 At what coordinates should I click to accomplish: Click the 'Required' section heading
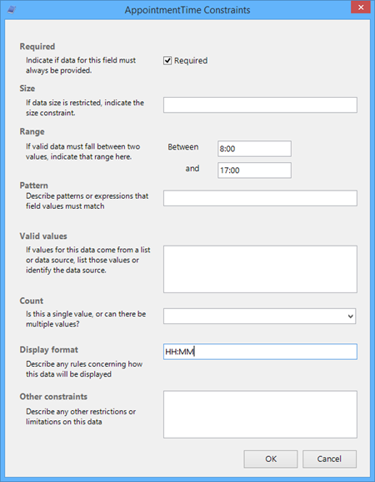point(37,47)
